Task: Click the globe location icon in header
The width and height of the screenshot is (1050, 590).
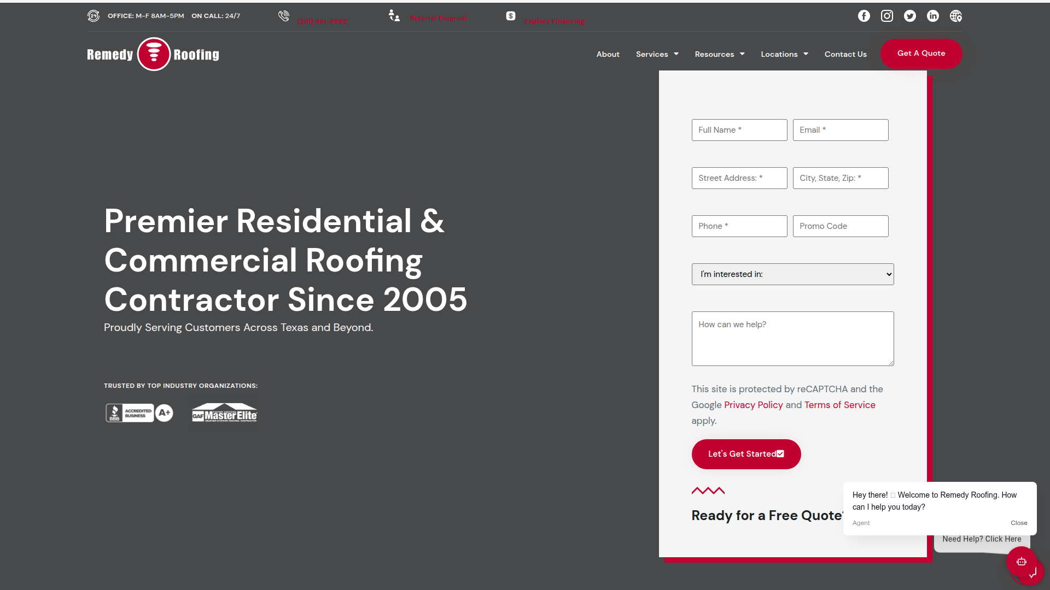Action: pyautogui.click(x=956, y=16)
